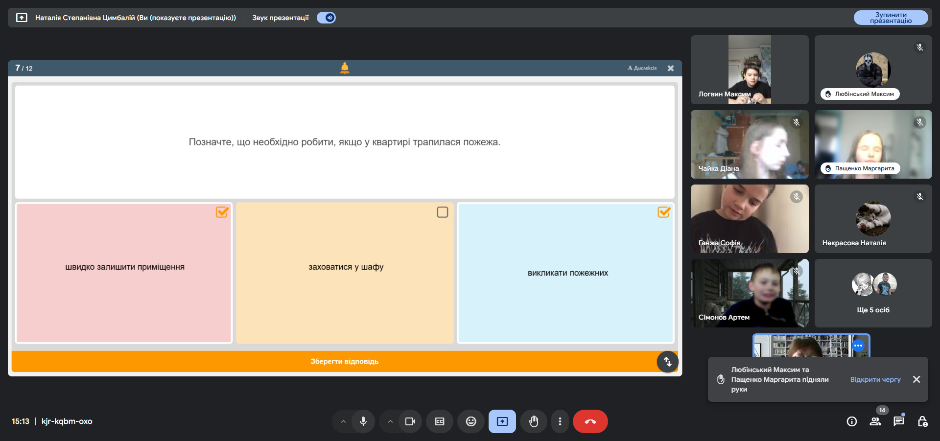Open more options three-dot menu

click(560, 421)
